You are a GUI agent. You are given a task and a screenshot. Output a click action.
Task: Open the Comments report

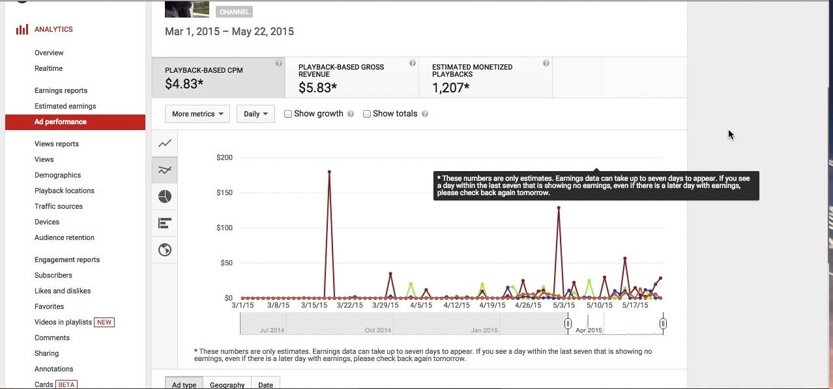pyautogui.click(x=52, y=338)
